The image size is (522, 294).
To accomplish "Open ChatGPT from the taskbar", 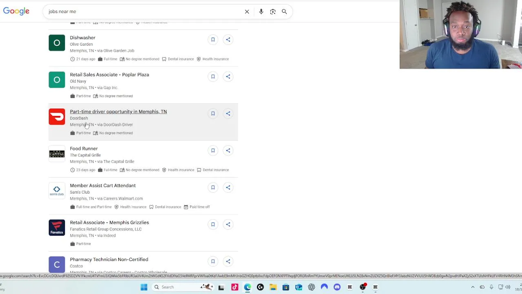I will 312,287.
